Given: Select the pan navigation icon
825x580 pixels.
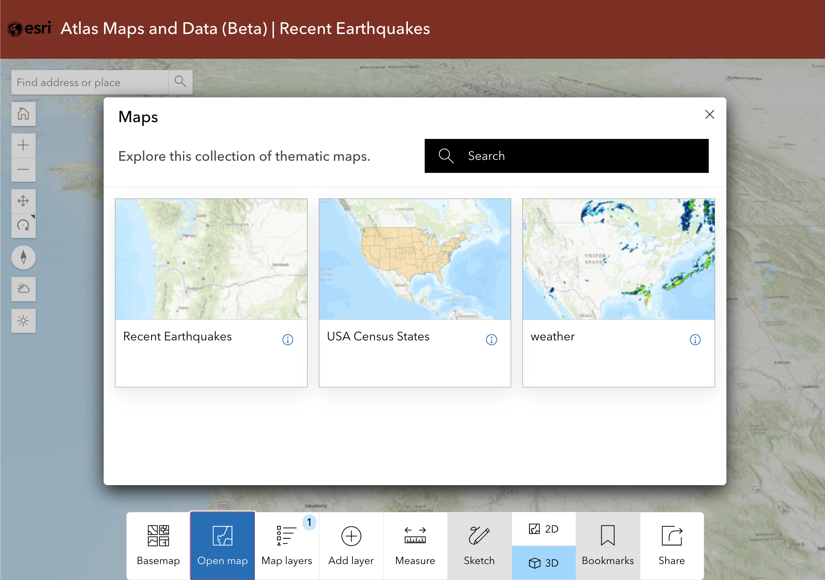Looking at the screenshot, I should tap(23, 201).
